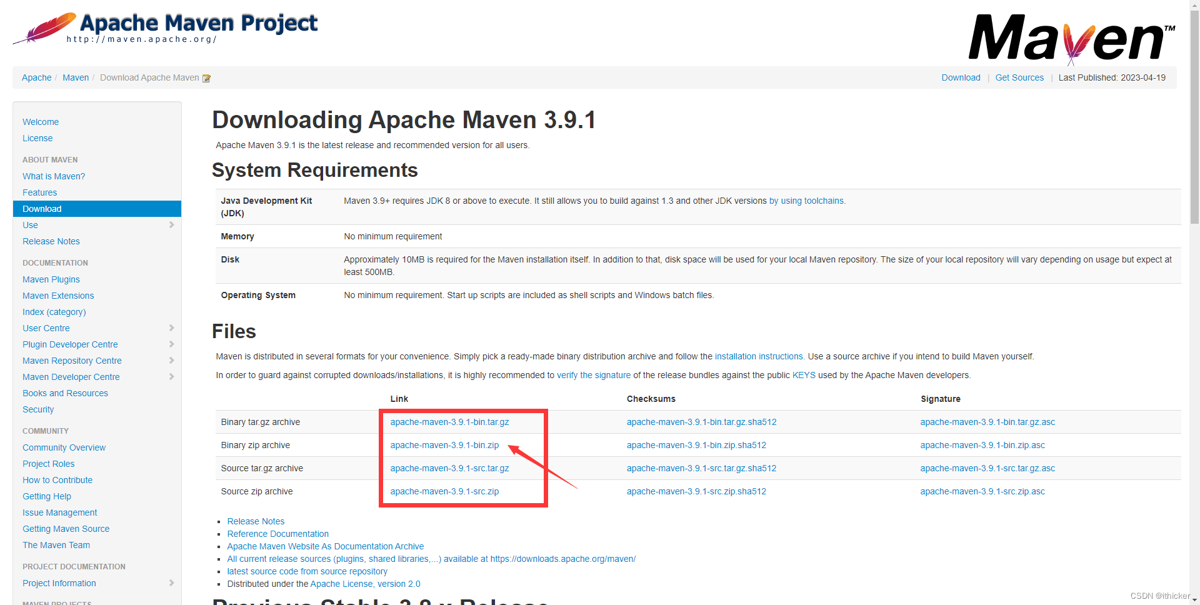Expand the Use submenu chevron

[x=171, y=225]
